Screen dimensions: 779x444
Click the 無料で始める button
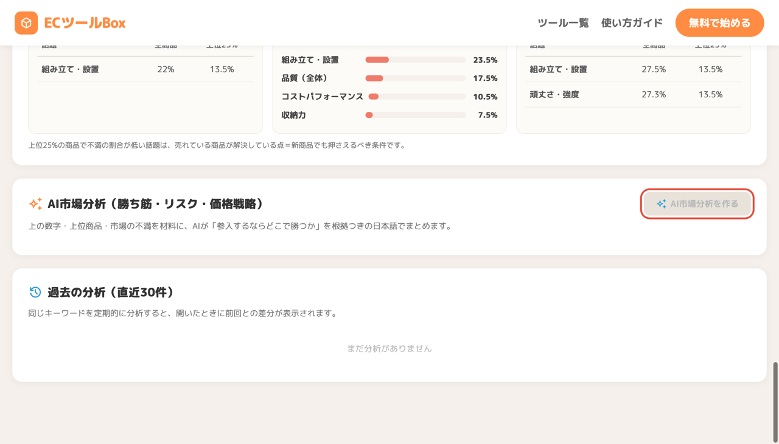(719, 23)
